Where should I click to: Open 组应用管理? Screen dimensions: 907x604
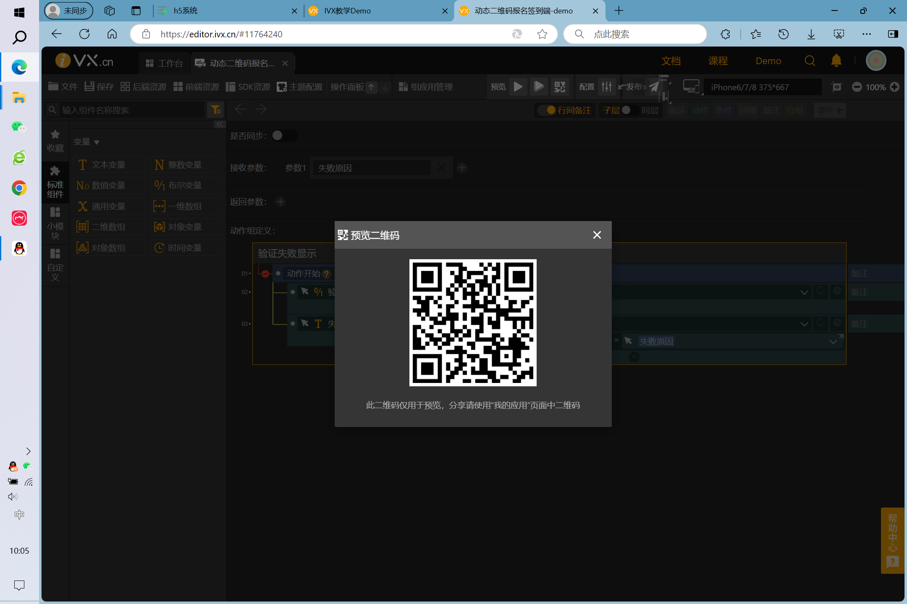click(x=425, y=87)
